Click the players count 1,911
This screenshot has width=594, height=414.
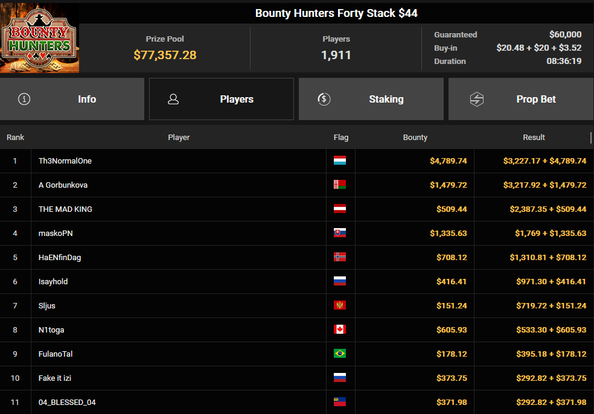point(336,56)
